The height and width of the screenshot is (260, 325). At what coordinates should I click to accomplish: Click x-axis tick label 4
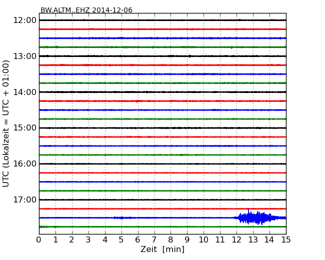[105, 240]
